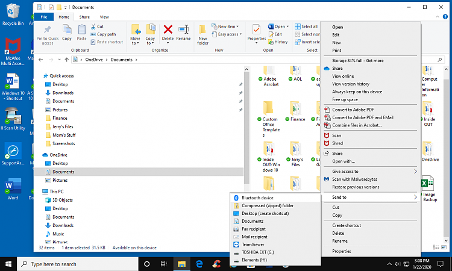This screenshot has width=452, height=271.
Task: Expand the New item dropdown
Action: click(x=227, y=26)
